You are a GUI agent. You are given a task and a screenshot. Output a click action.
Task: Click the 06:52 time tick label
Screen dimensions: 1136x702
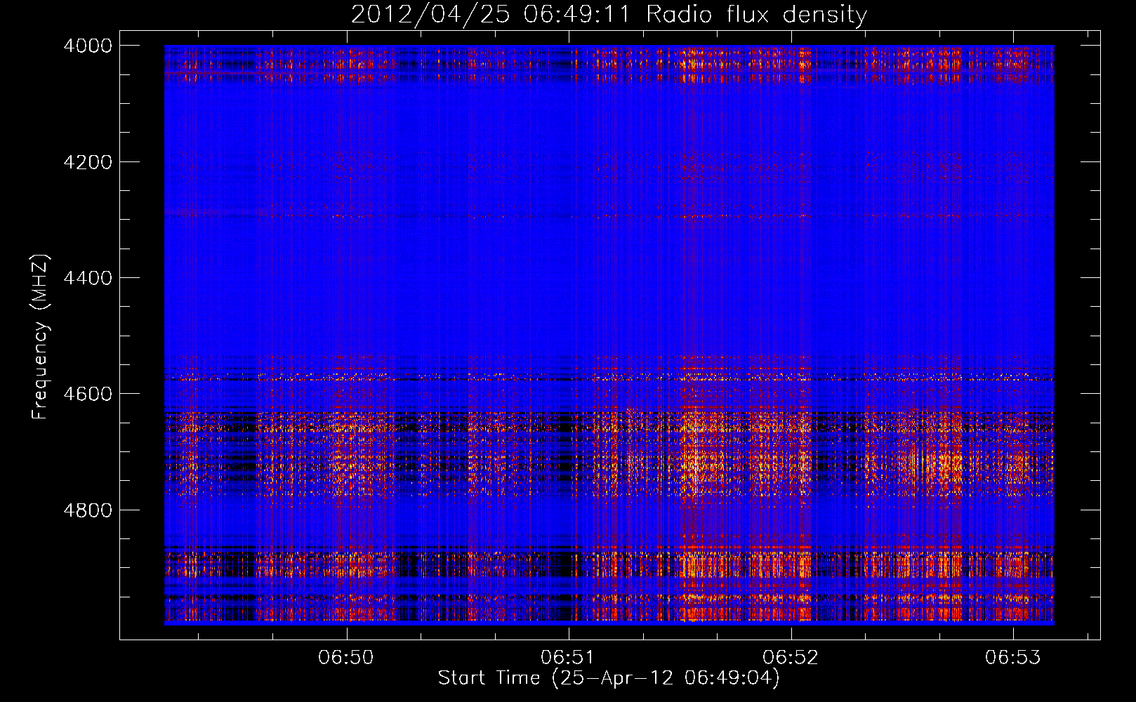tap(791, 658)
